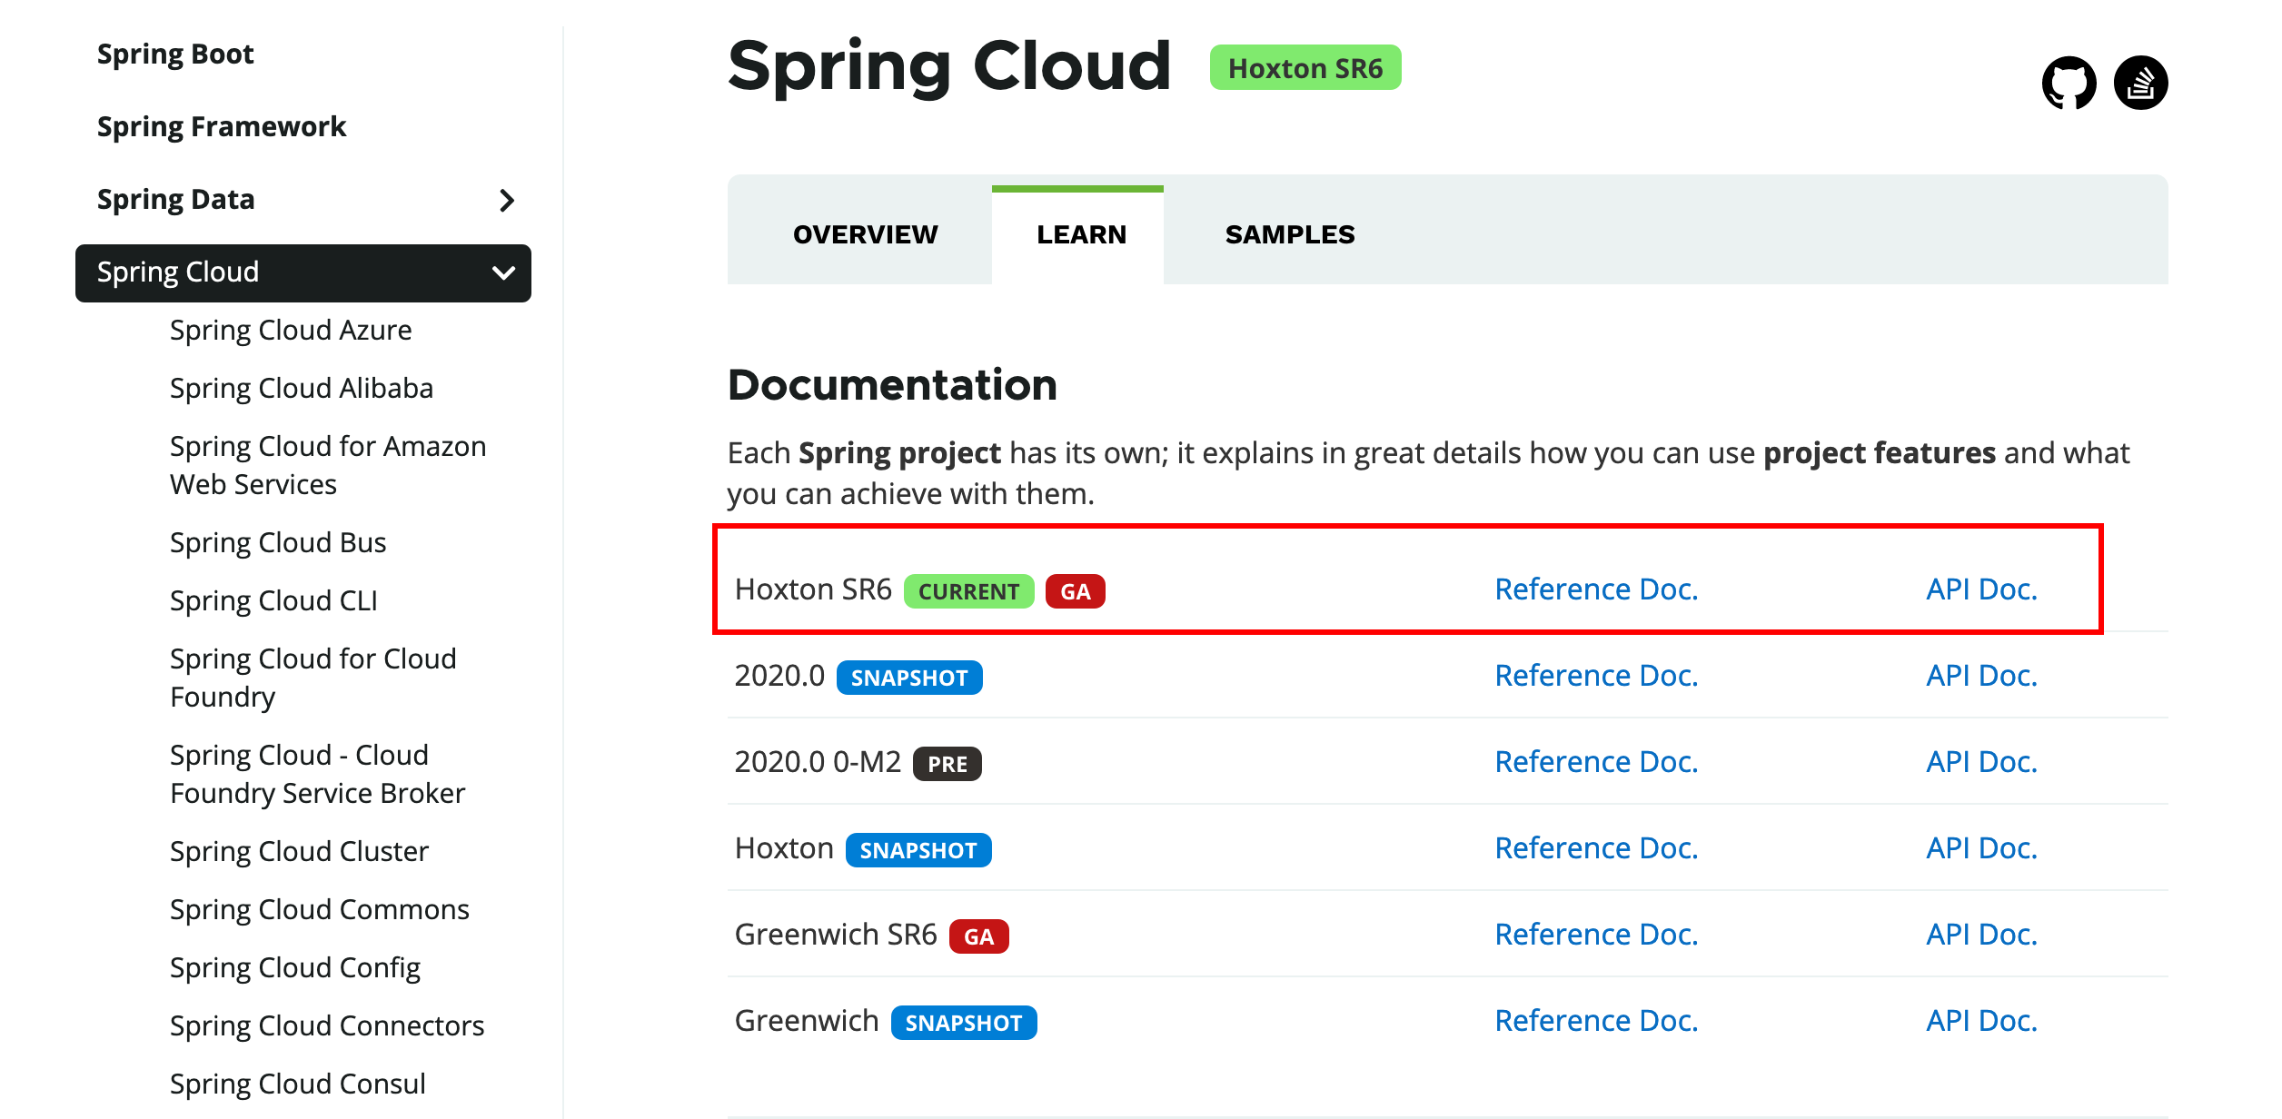Switch to the Overview tab

coord(865,235)
